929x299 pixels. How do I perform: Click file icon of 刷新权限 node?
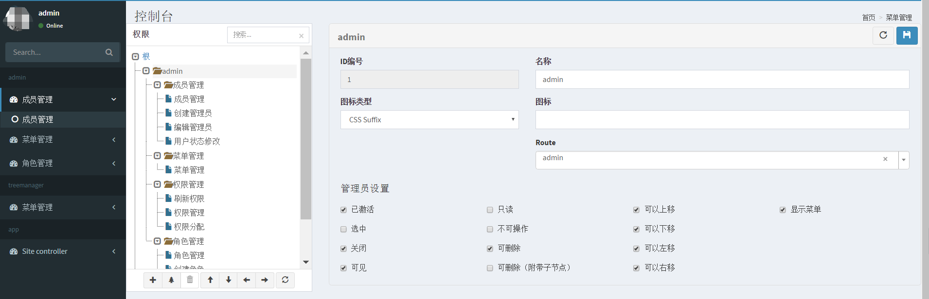click(168, 198)
